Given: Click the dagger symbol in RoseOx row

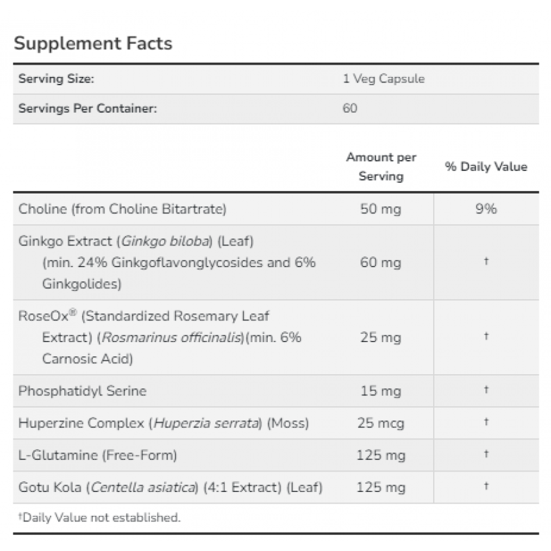Looking at the screenshot, I should [x=486, y=336].
